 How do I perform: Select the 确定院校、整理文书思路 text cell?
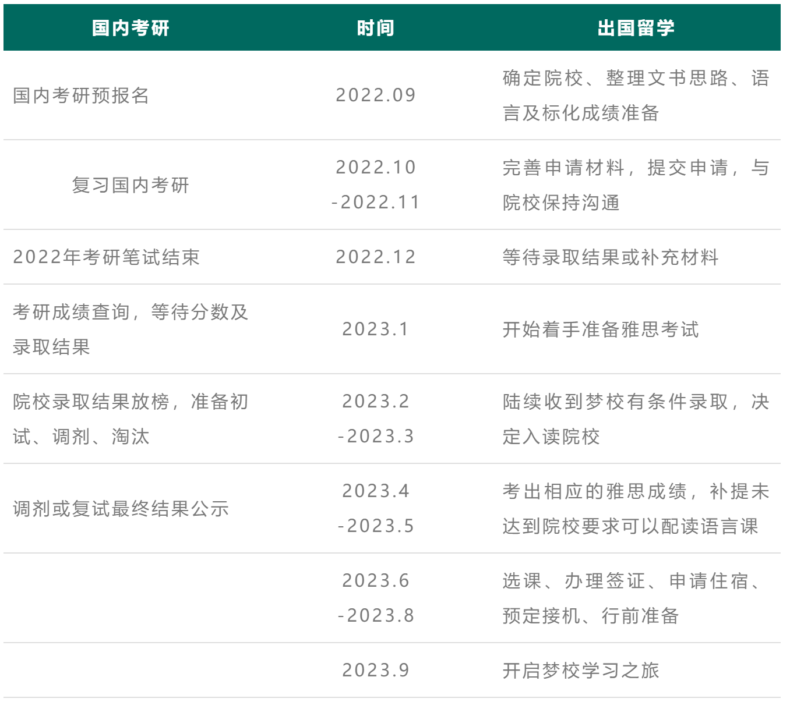(x=636, y=95)
